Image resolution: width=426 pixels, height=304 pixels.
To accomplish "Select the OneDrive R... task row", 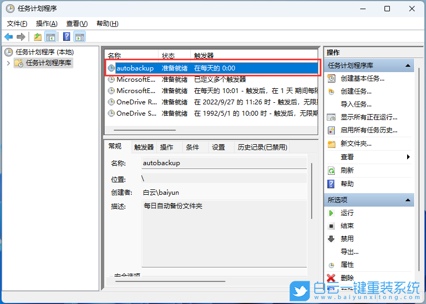I will 212,102.
